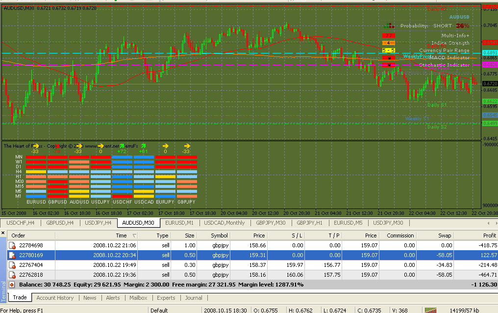Open the Alerts terminal tab

(113, 298)
